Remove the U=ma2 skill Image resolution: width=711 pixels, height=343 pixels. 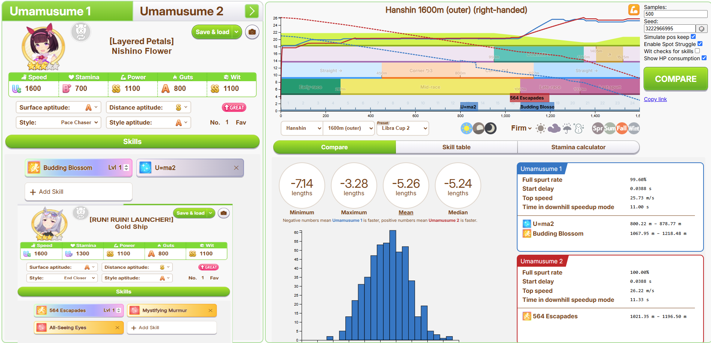[x=236, y=168]
